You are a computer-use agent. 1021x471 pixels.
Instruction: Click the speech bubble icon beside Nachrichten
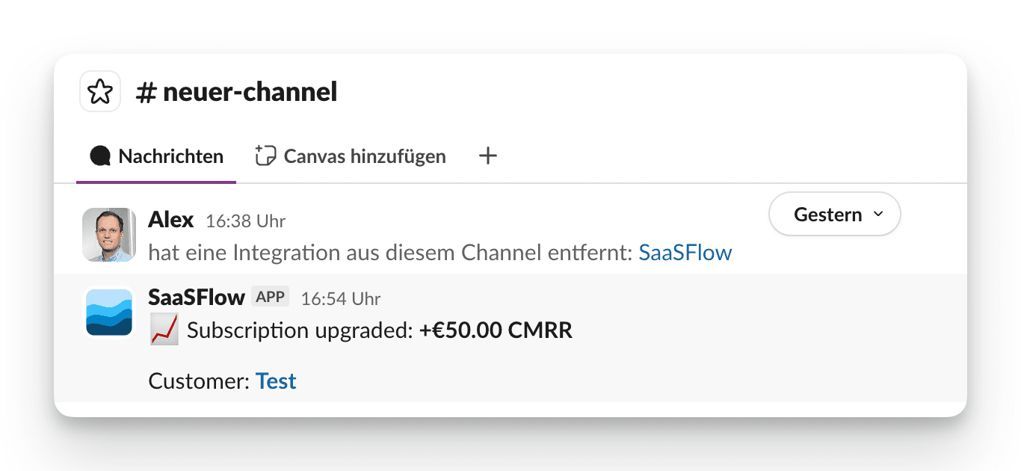tap(100, 156)
